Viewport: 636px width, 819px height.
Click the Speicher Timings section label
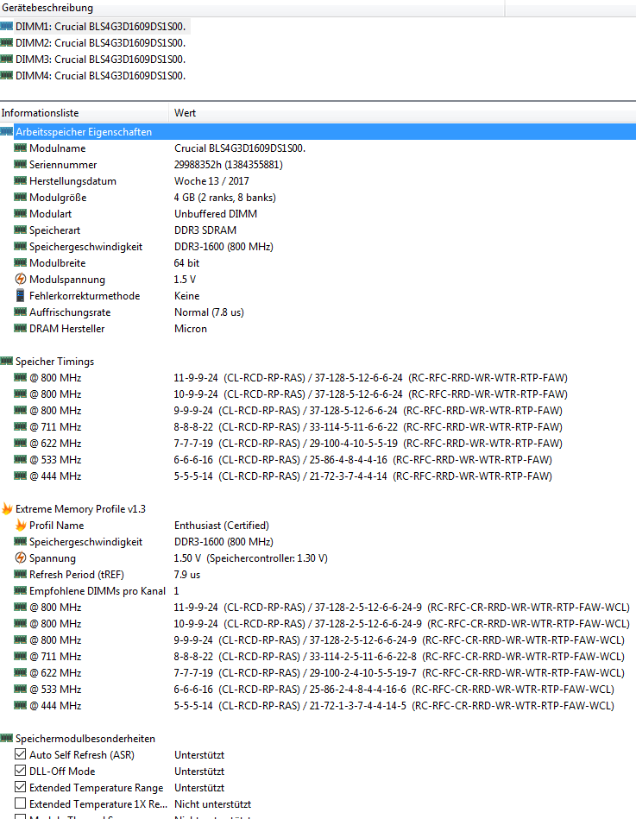pyautogui.click(x=55, y=362)
